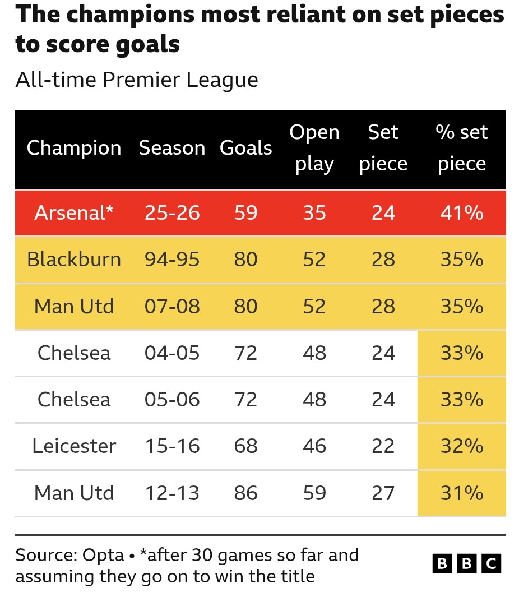Click the BBC logo
Image resolution: width=519 pixels, height=606 pixels.
click(x=466, y=563)
